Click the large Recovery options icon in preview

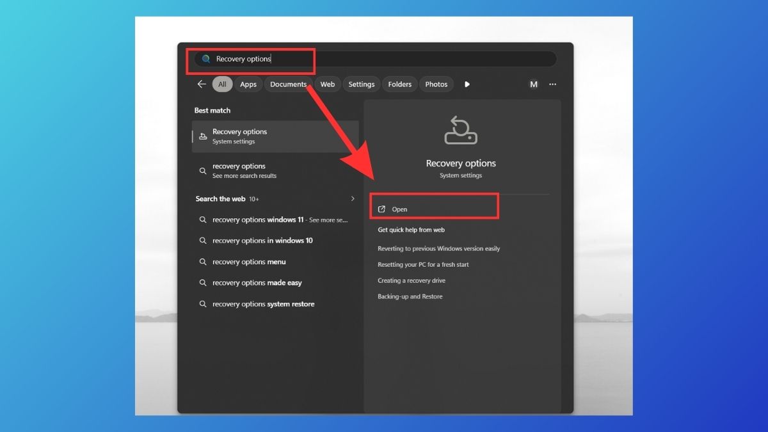(461, 130)
